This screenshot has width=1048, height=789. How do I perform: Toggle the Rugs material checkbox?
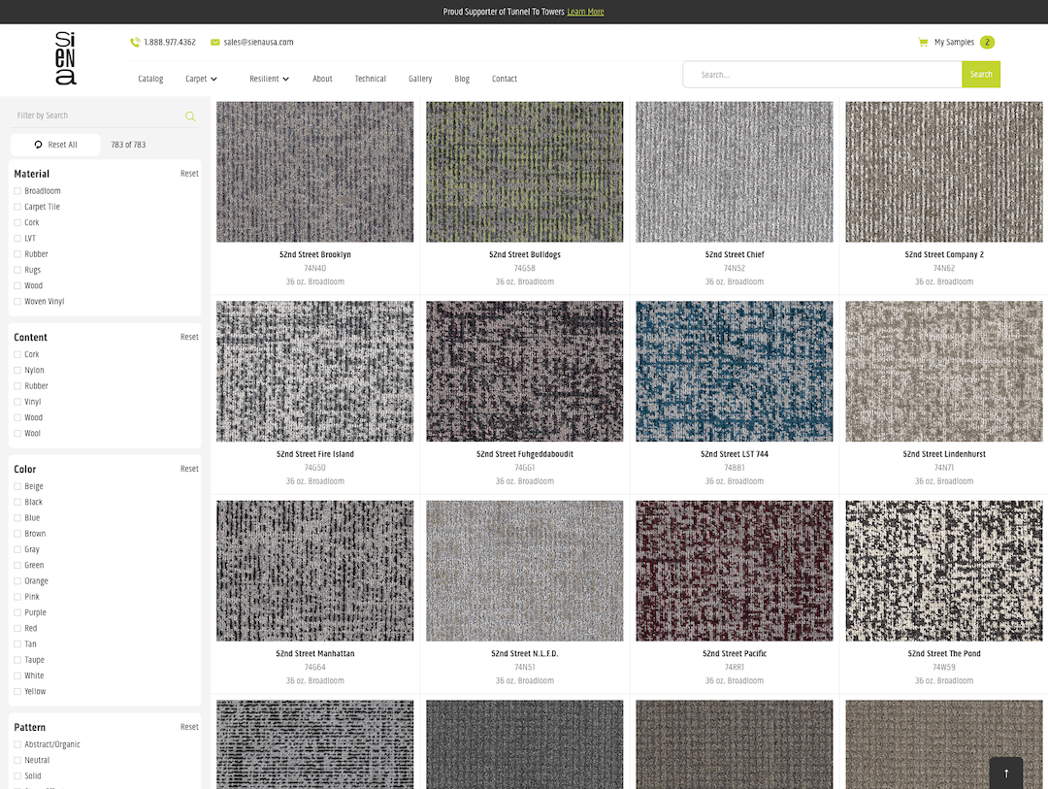17,270
